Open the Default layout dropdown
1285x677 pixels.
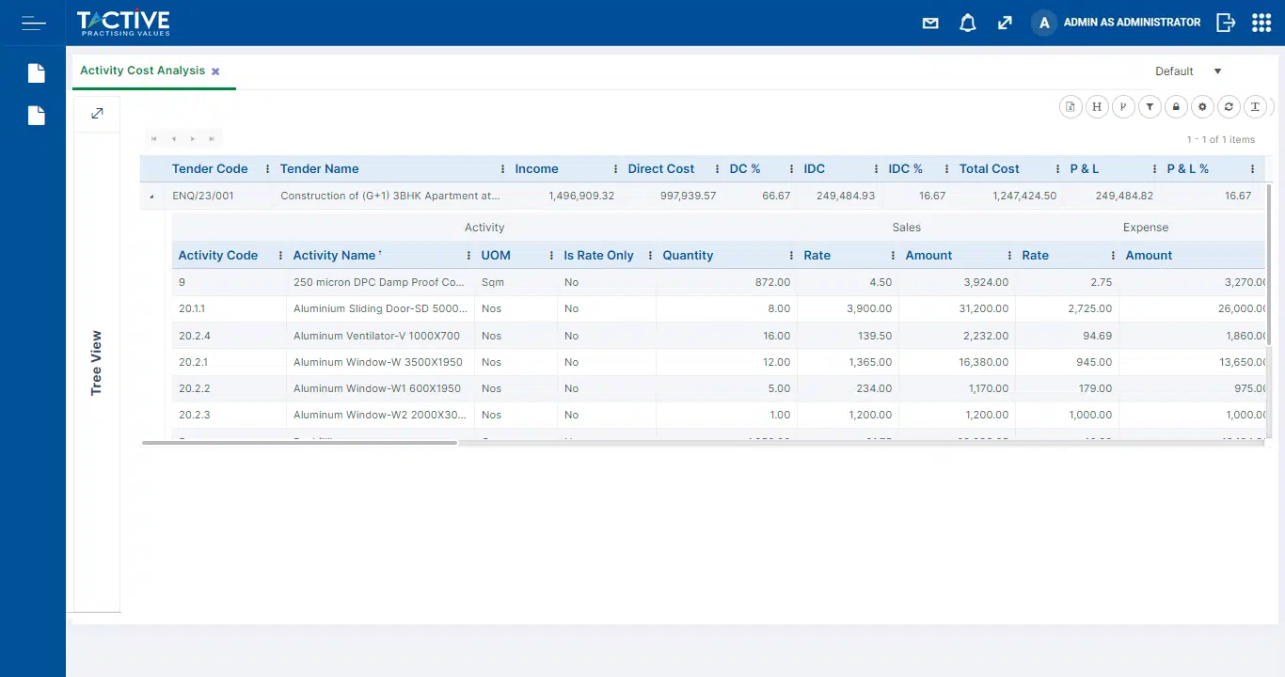point(1217,71)
